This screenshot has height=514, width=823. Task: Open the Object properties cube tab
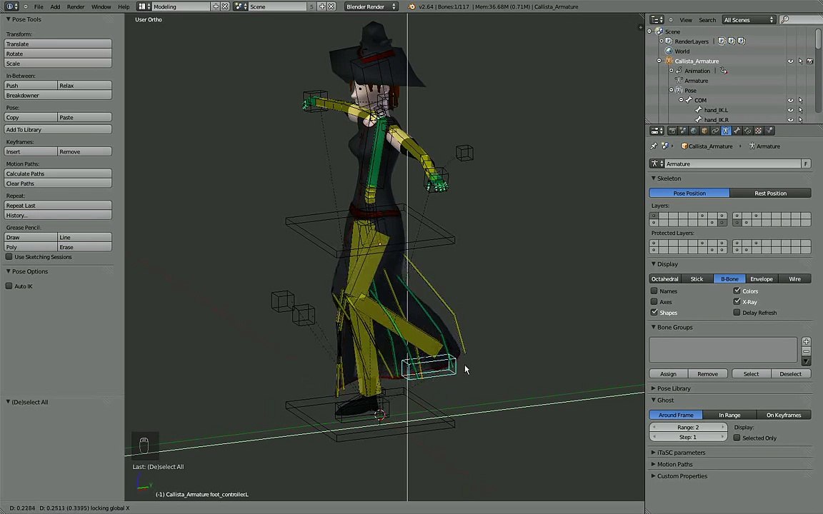[x=704, y=131]
